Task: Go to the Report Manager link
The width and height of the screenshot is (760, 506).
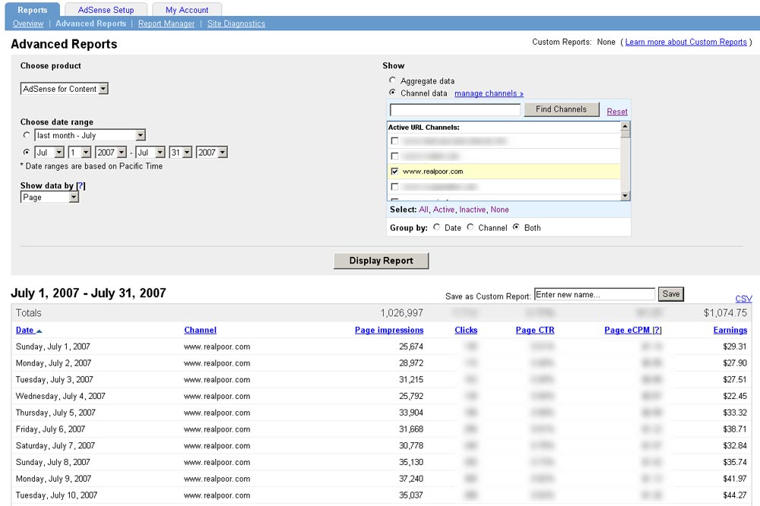Action: tap(166, 24)
